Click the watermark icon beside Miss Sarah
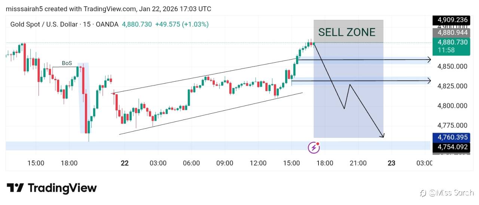 pyautogui.click(x=423, y=193)
